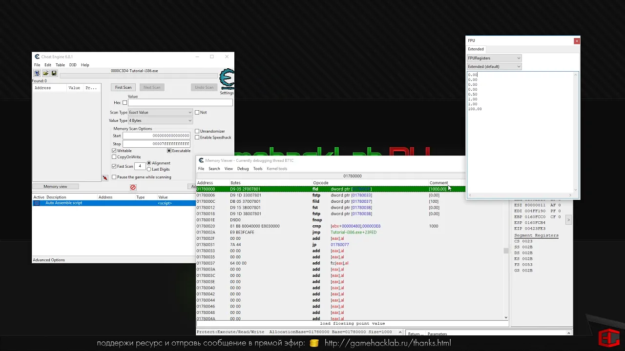Open Cheat Engine Edit menu
Viewport: 625px width, 351px height.
[x=48, y=65]
